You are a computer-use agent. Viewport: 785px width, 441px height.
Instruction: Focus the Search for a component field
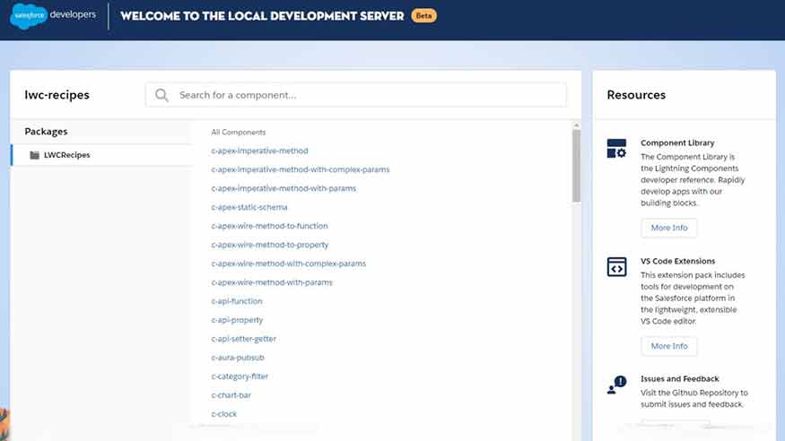coord(356,95)
